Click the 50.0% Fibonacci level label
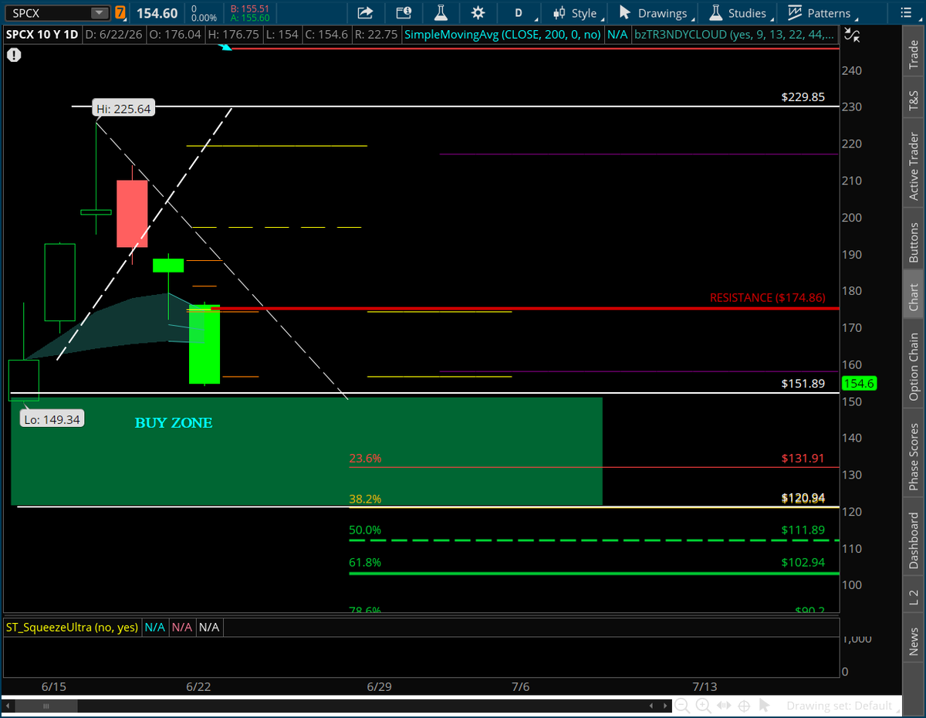Screen dimensions: 926x718 coord(365,530)
